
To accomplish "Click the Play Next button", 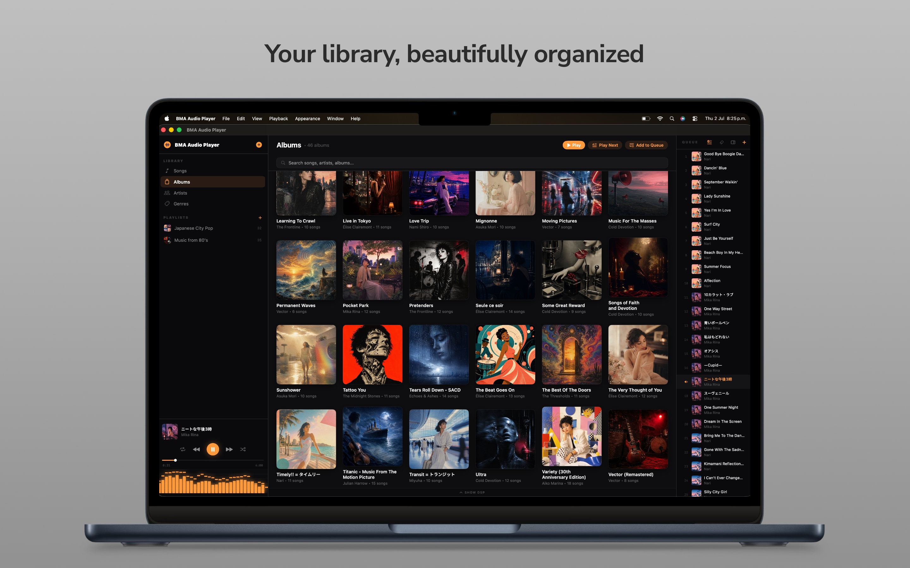I will point(605,145).
